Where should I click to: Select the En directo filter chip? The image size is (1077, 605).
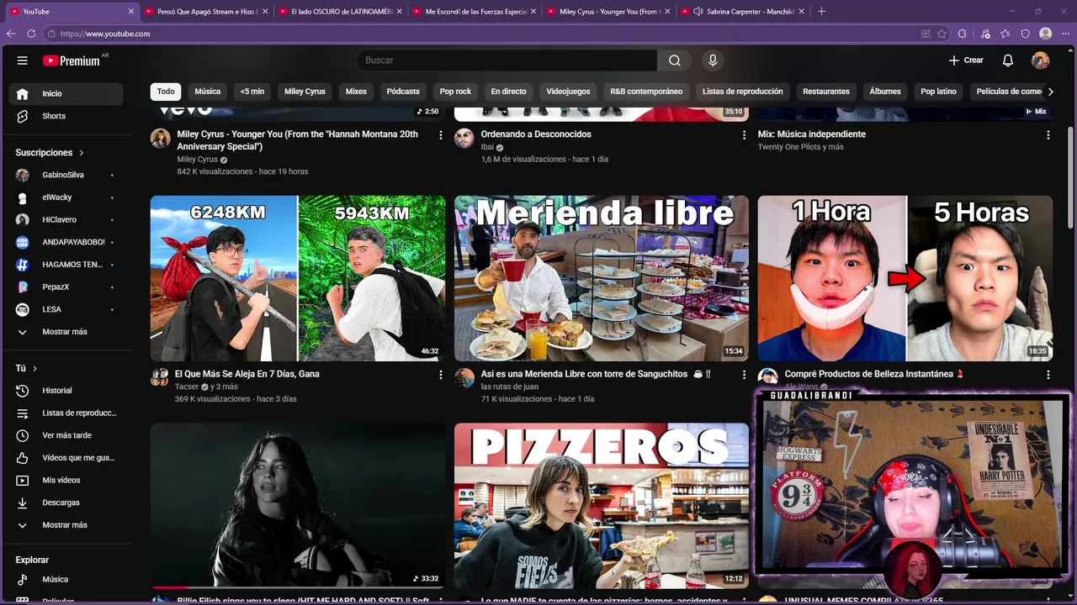[x=509, y=92]
